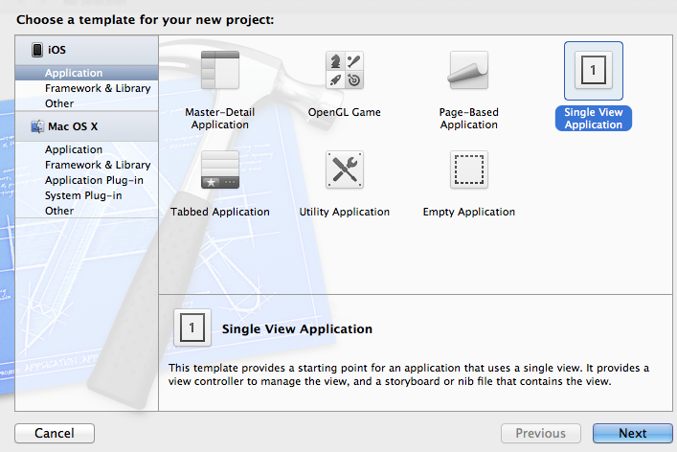Select the Master-Detail Application template icon

[x=220, y=70]
